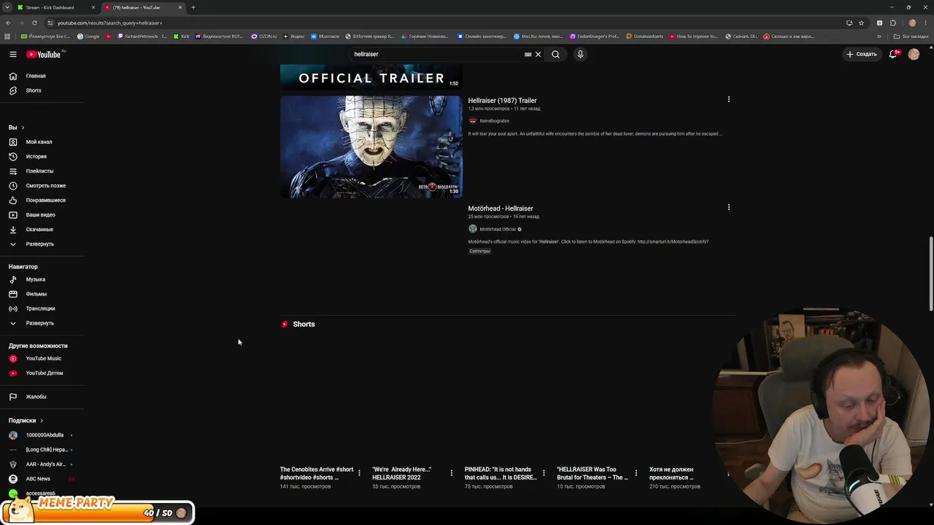Open the OZON.ru bookmark
This screenshot has width=934, height=525.
click(264, 36)
